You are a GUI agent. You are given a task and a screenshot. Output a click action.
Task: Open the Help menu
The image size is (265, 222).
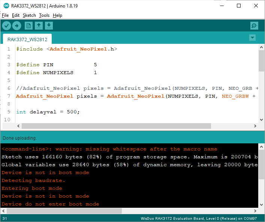point(57,15)
